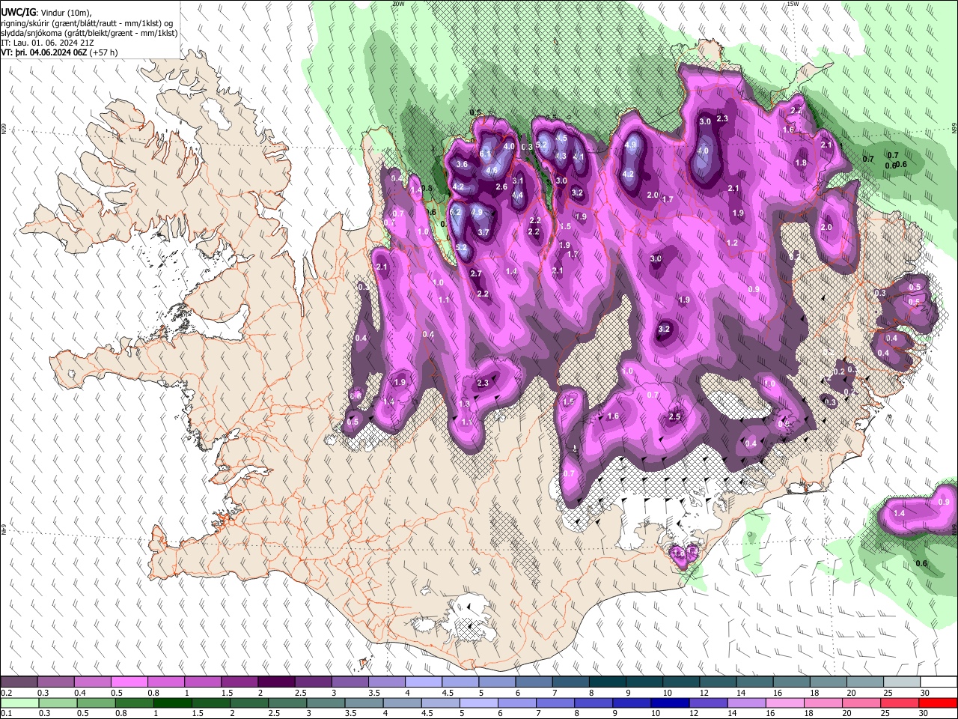
Task: Click the '4.6' snowfall value
Action: click(492, 171)
